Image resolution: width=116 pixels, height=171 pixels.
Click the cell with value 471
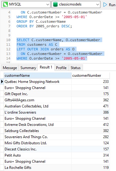tap(91, 106)
